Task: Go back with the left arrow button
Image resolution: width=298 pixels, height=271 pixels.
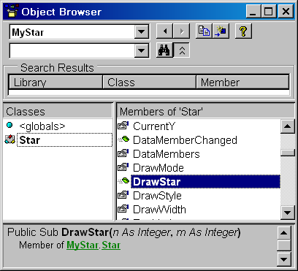Action: pyautogui.click(x=164, y=31)
